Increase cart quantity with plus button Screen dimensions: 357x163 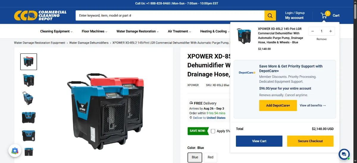click(331, 31)
